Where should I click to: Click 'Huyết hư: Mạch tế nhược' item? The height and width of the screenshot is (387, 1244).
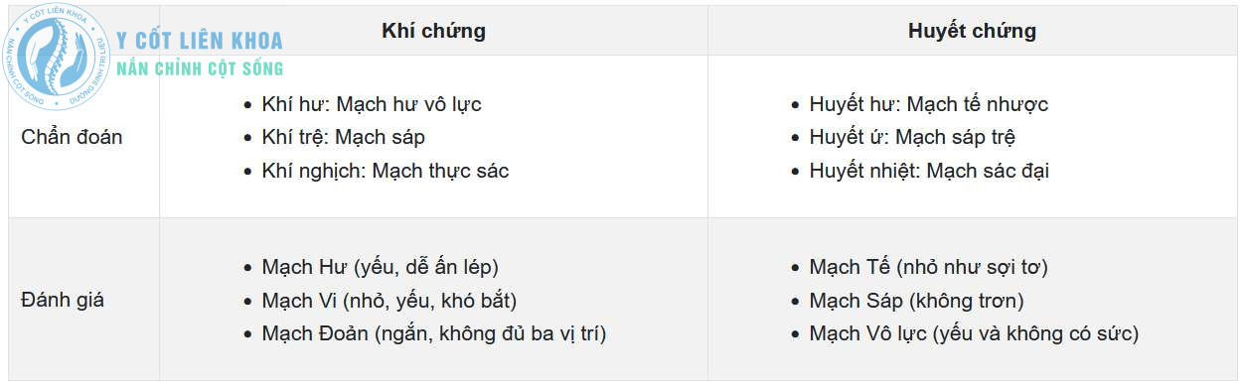pyautogui.click(x=929, y=104)
